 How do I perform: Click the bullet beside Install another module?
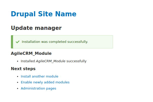tap(18, 76)
